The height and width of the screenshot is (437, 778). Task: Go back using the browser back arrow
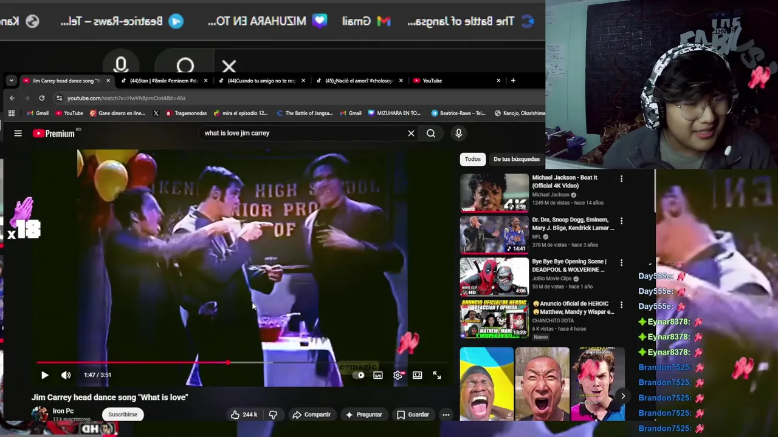(x=12, y=98)
